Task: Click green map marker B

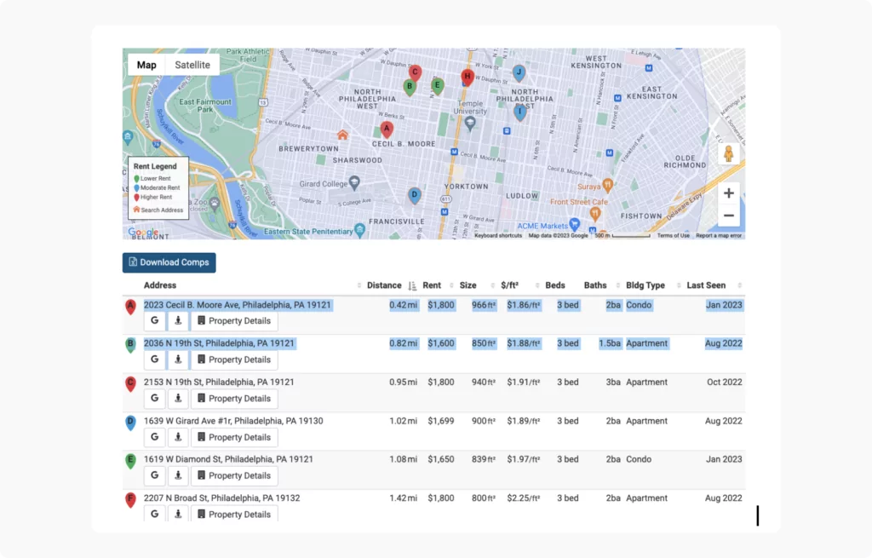Action: 410,87
